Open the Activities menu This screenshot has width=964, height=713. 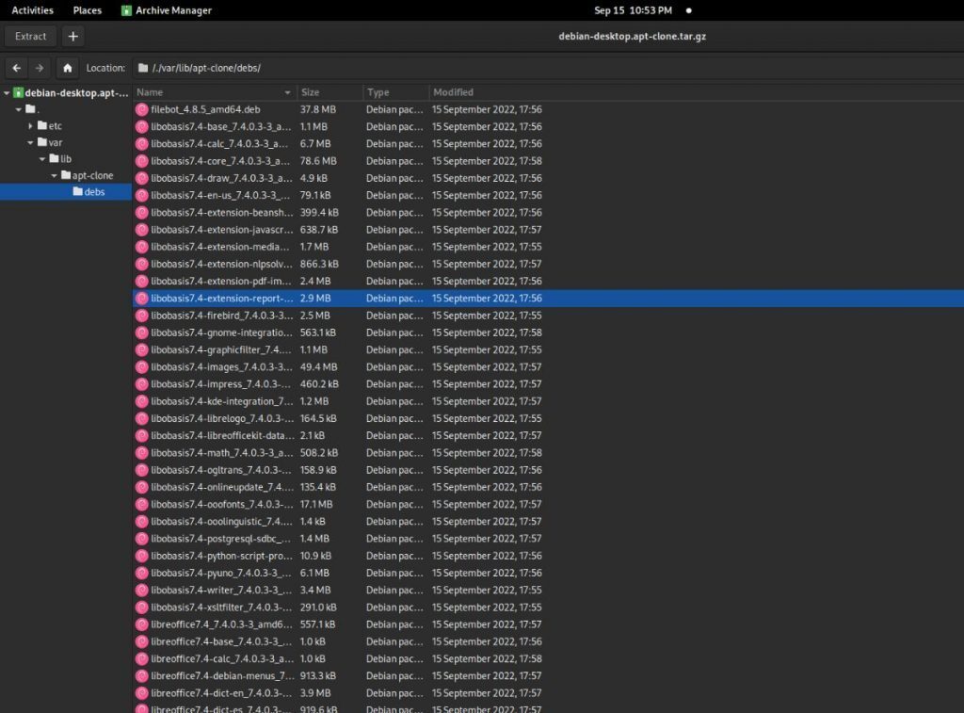coord(32,10)
